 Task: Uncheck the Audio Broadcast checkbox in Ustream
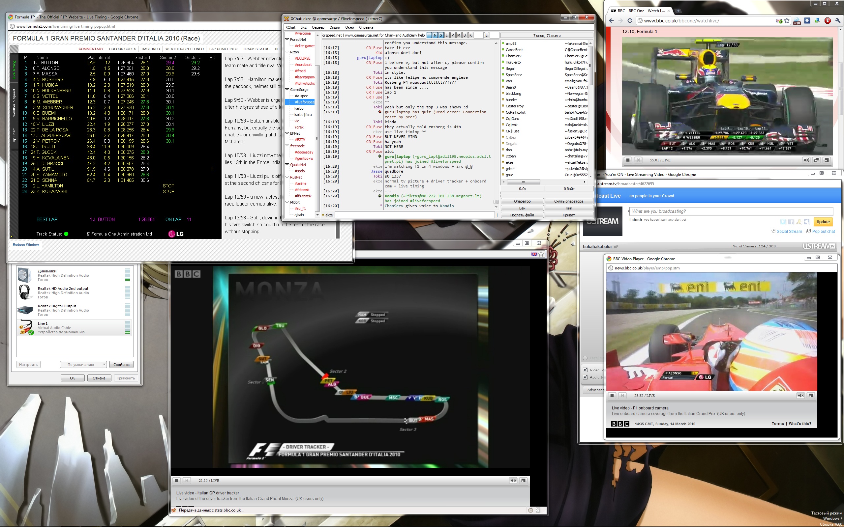coord(585,377)
